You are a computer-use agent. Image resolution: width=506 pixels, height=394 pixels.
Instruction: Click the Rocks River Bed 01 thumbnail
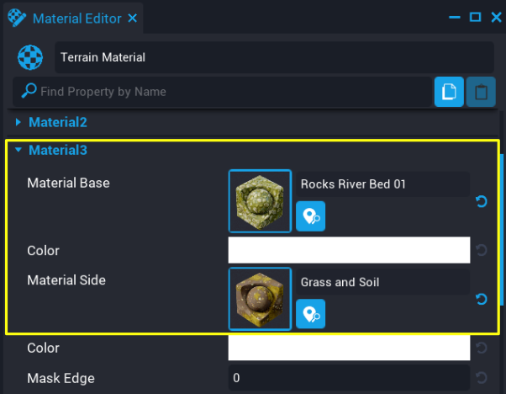tap(260, 200)
